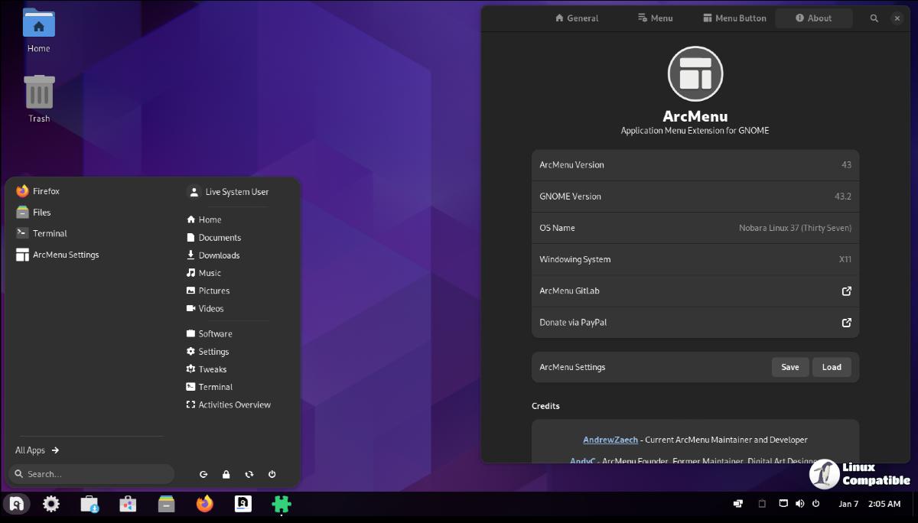This screenshot has height=523, width=918.
Task: Open the Donate via PayPal row
Action: tap(695, 323)
